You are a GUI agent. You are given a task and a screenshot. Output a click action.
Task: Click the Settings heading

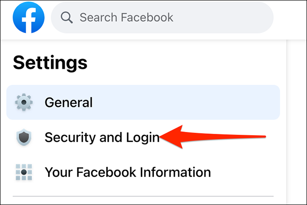50,62
